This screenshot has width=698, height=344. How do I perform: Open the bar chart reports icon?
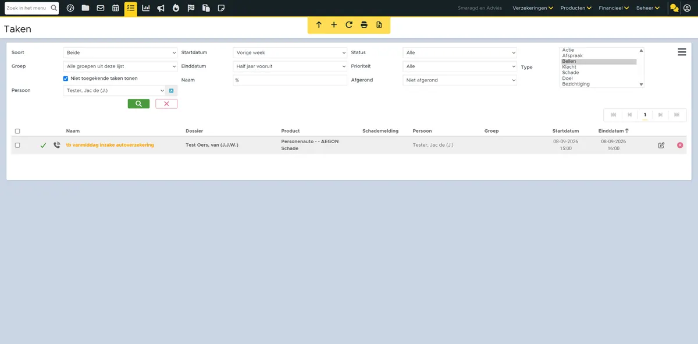[146, 8]
